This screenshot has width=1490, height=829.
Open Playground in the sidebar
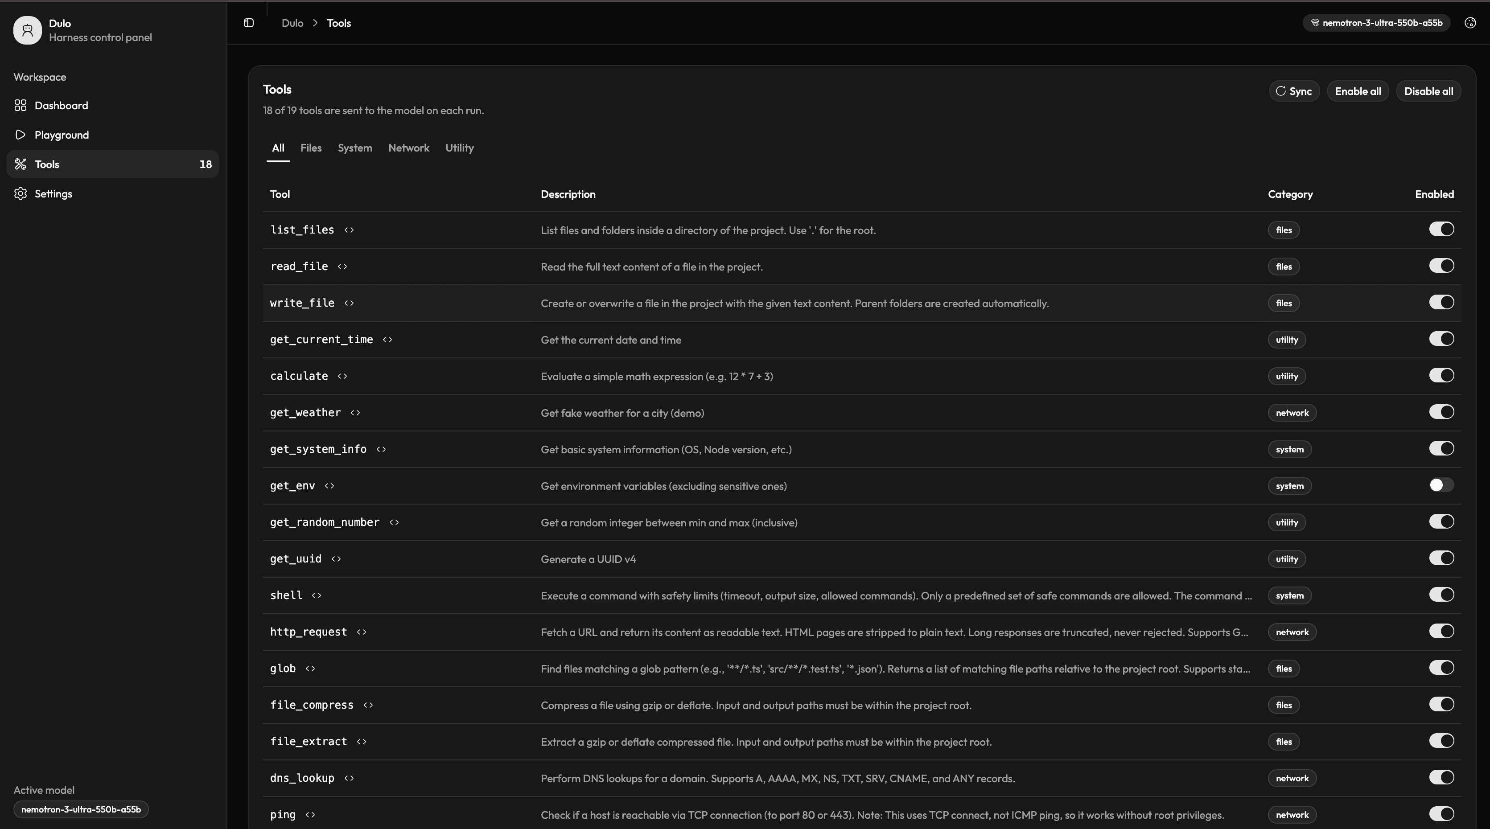pyautogui.click(x=113, y=135)
